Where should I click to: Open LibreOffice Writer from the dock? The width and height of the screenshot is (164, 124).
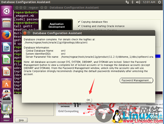pyautogui.click(x=7, y=47)
